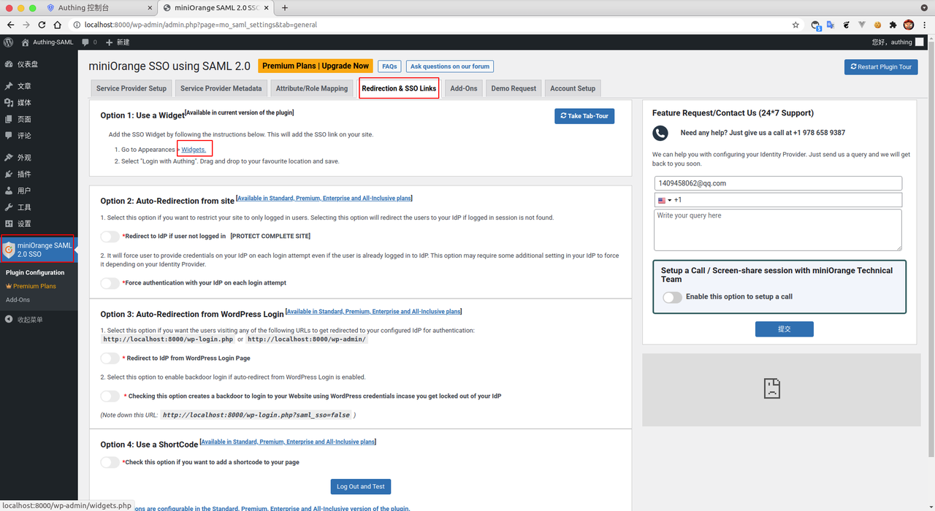Open Option 4 available plans link
The height and width of the screenshot is (511, 935).
click(288, 442)
